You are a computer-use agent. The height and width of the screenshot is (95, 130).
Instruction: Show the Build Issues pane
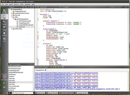40,93
